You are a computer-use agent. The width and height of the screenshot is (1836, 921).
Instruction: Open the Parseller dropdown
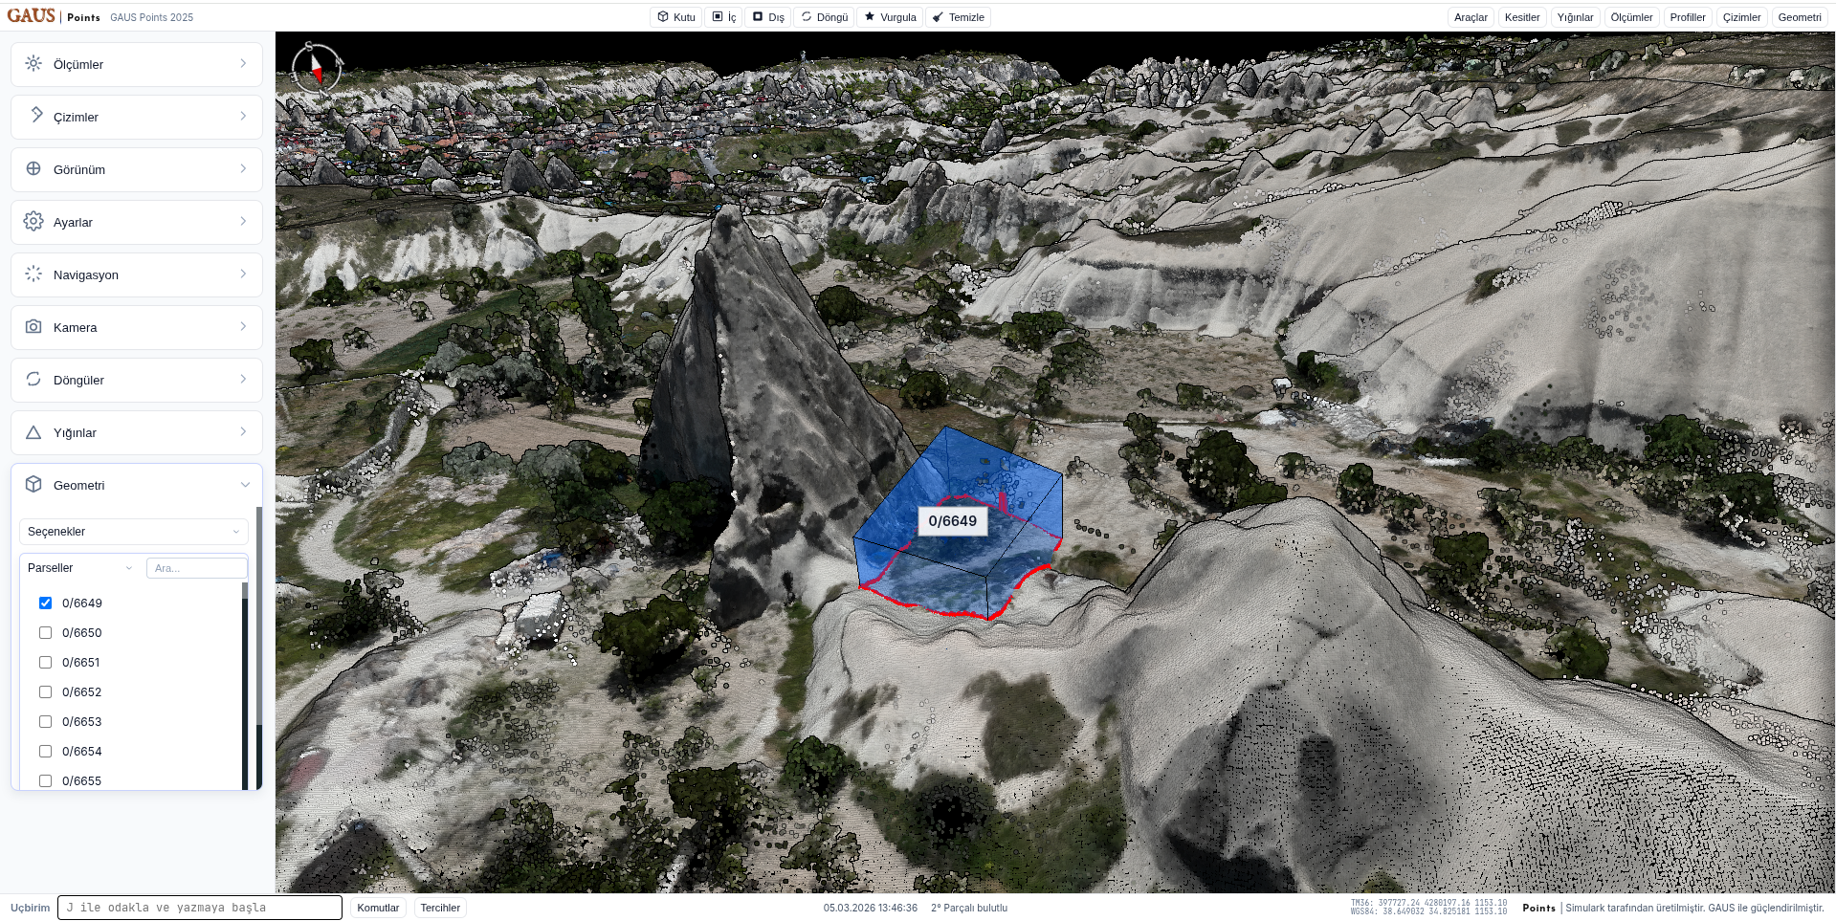pyautogui.click(x=80, y=568)
